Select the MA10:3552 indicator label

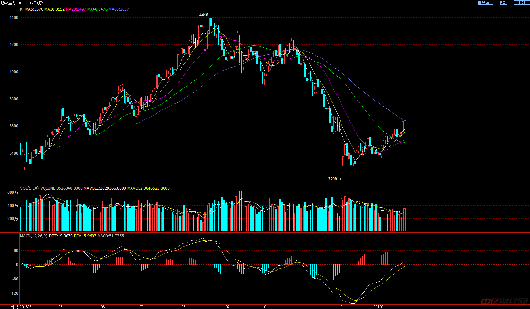pyautogui.click(x=54, y=9)
